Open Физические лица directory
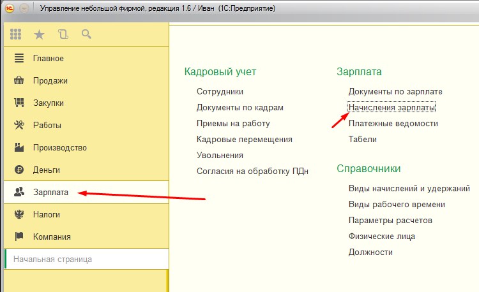Screen dimensions: 479x292 (x=381, y=237)
